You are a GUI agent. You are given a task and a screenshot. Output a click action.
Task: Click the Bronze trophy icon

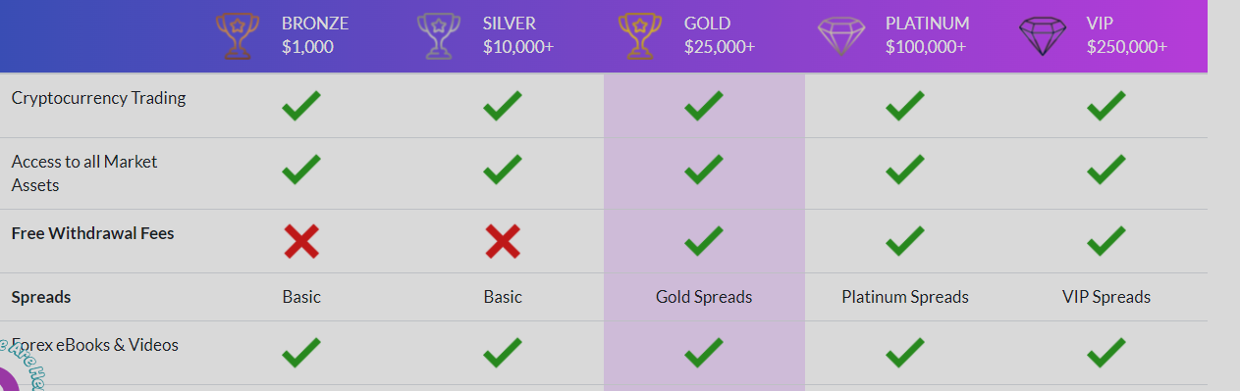(x=238, y=35)
